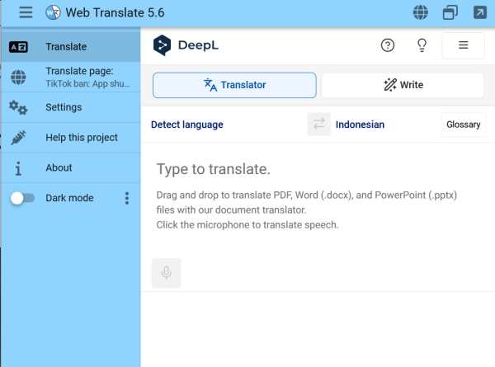Switch to the Write tab

403,85
